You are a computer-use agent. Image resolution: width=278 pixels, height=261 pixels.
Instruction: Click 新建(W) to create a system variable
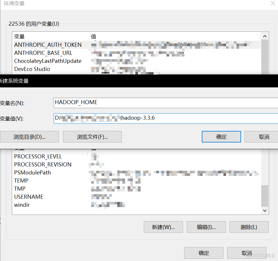[x=163, y=227]
